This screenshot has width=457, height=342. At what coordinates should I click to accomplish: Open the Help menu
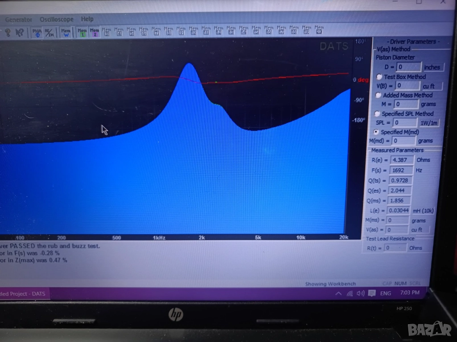point(87,19)
